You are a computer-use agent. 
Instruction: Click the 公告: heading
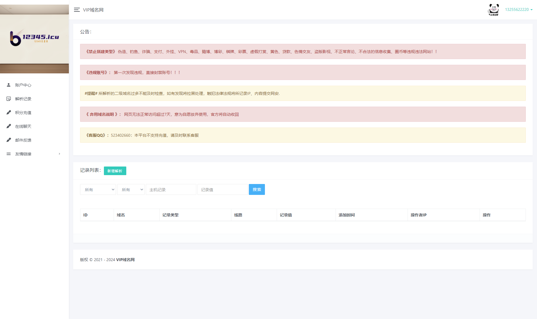pyautogui.click(x=86, y=32)
